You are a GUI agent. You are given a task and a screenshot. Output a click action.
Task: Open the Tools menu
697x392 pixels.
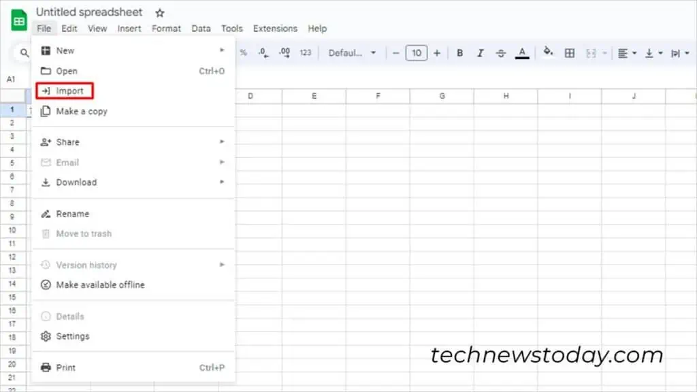[232, 29]
